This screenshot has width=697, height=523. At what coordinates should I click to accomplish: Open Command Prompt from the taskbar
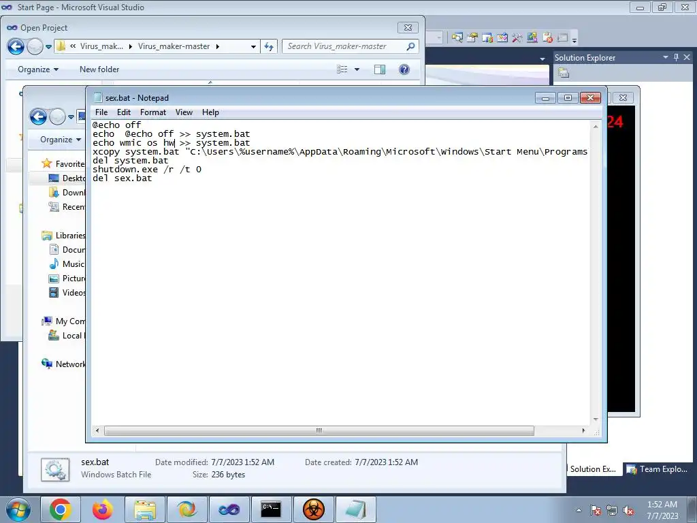[271, 509]
